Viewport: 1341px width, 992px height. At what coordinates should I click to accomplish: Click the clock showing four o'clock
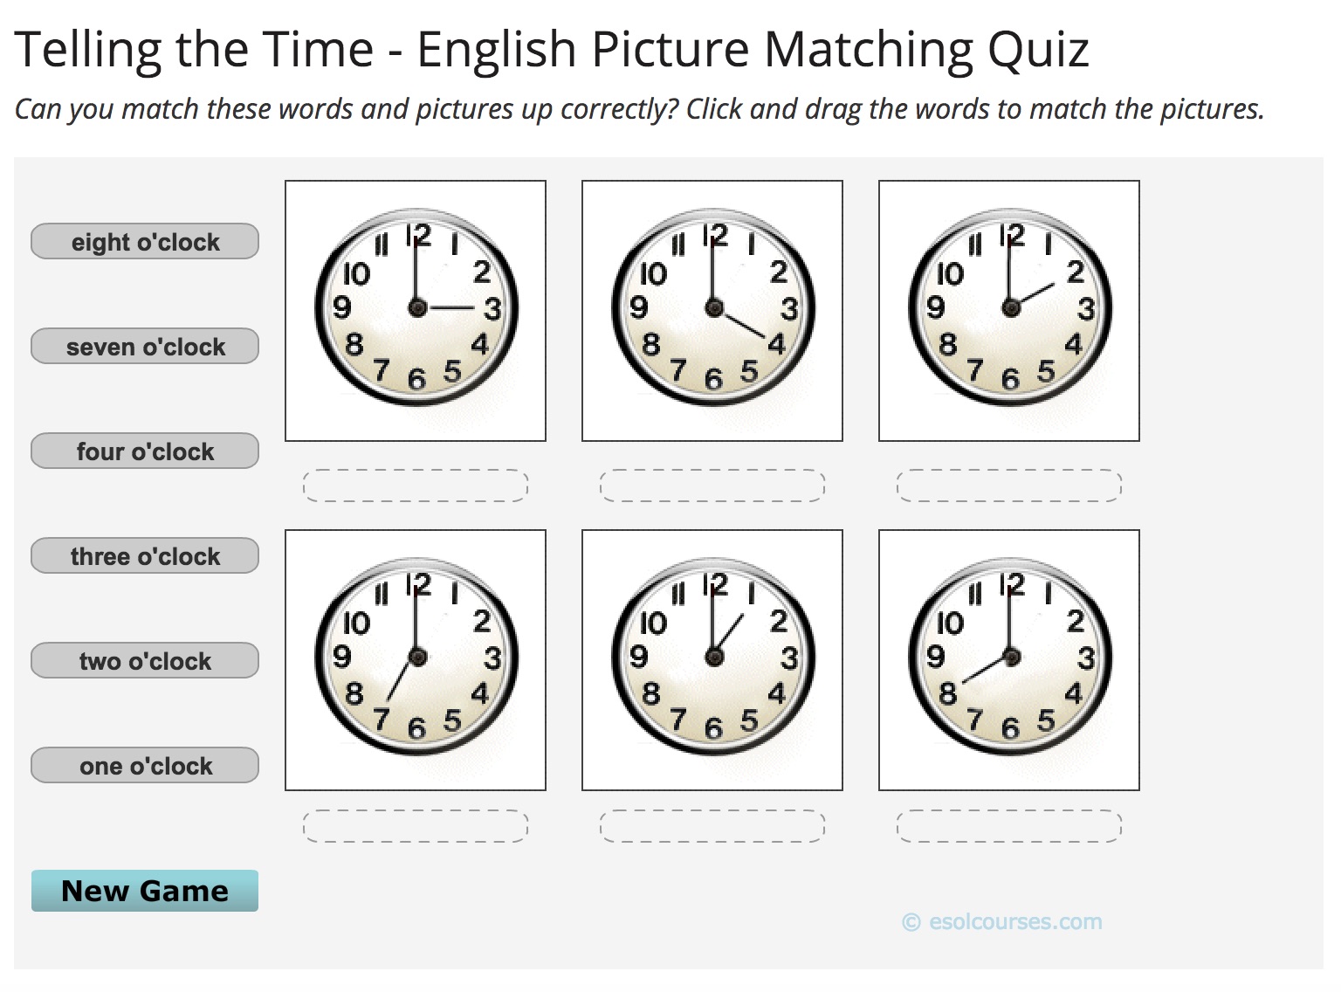(712, 310)
